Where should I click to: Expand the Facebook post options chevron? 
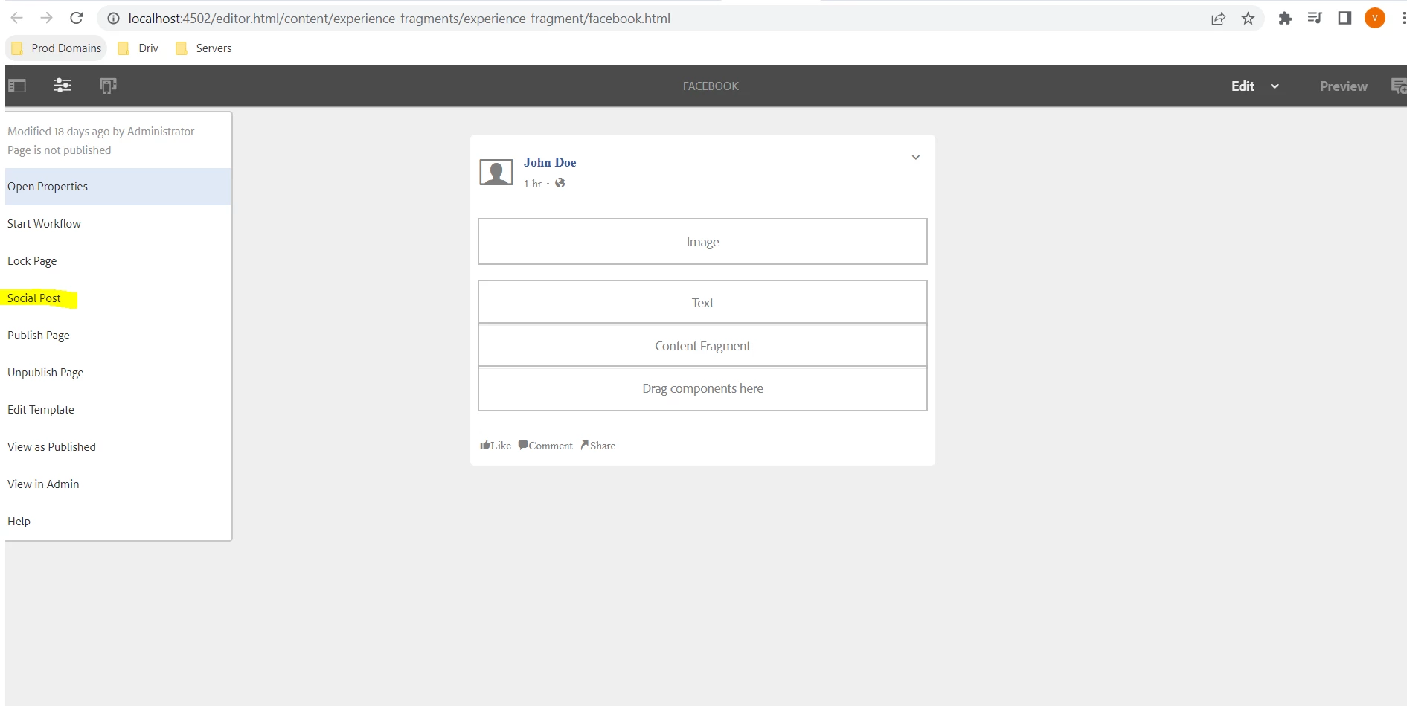[x=916, y=158]
